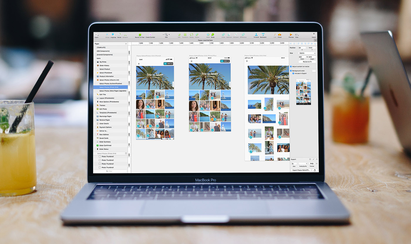Click the Height input field

pyautogui.click(x=312, y=57)
